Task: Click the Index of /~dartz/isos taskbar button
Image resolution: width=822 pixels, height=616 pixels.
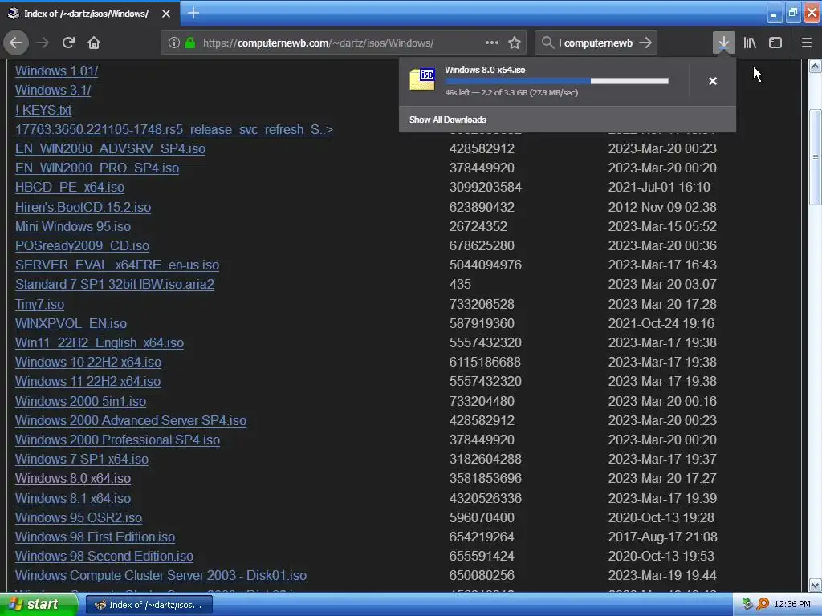Action: coord(149,605)
